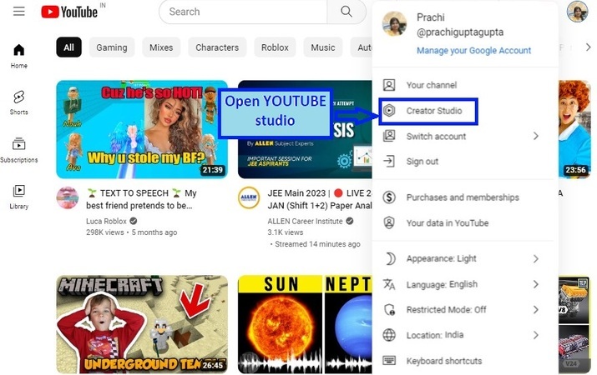Open Keyboard shortcuts menu entry

464,361
